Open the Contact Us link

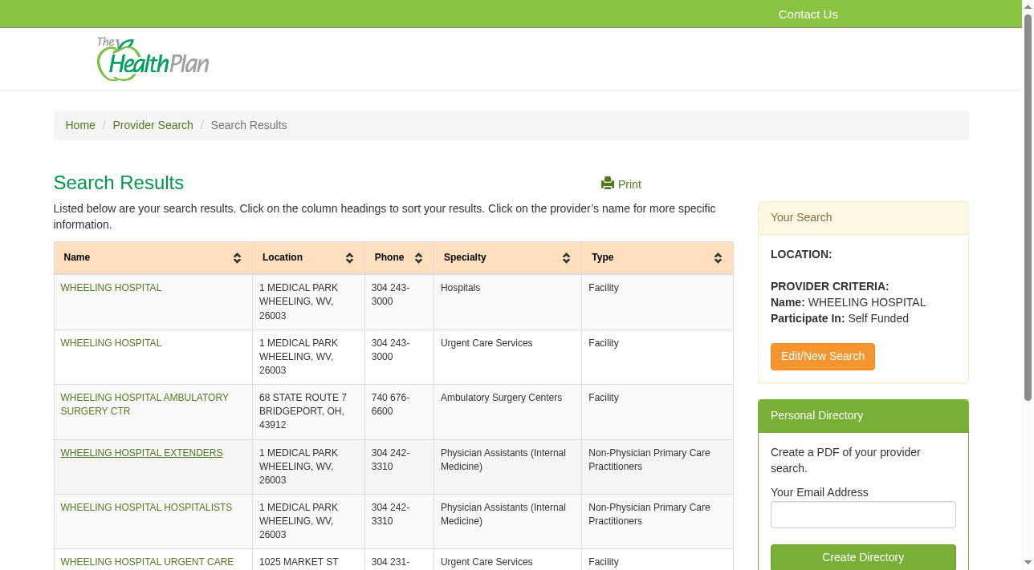point(808,14)
